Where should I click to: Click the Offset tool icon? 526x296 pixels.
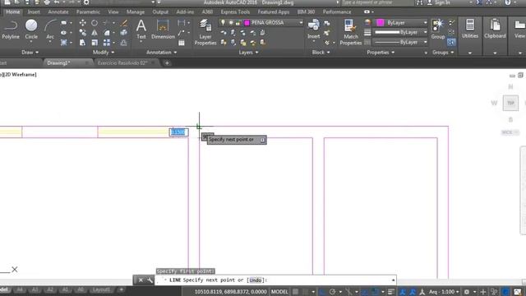pos(124,43)
